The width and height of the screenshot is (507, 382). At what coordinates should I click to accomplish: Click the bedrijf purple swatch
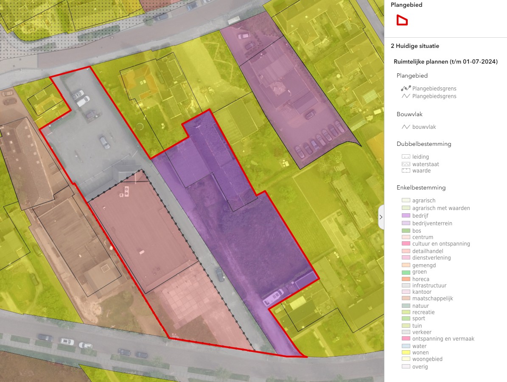coord(406,215)
